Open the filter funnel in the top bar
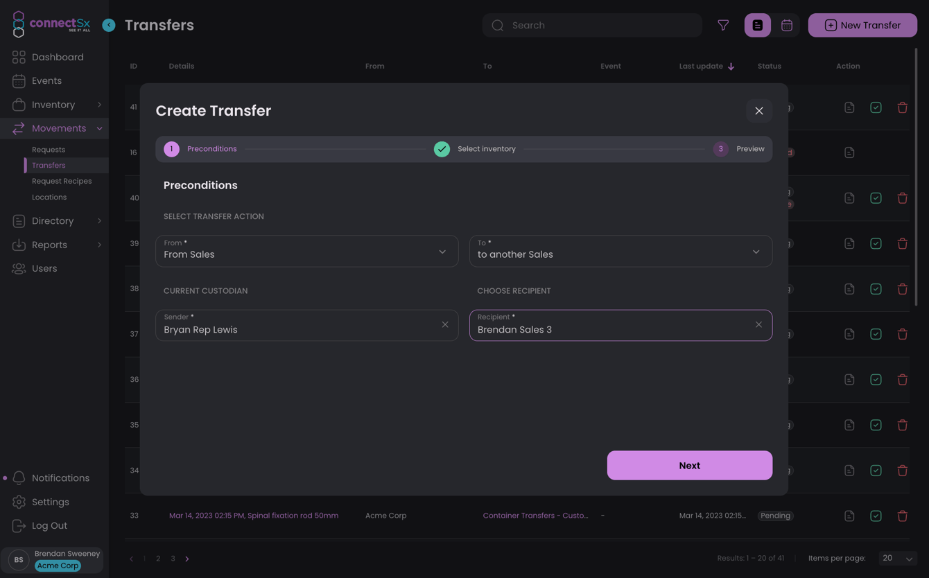Viewport: 929px width, 578px height. (x=723, y=25)
